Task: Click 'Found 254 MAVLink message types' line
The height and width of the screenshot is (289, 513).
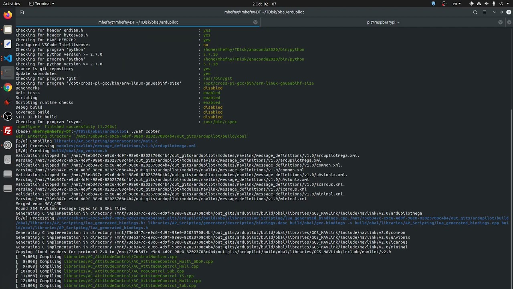Action: [x=71, y=208]
